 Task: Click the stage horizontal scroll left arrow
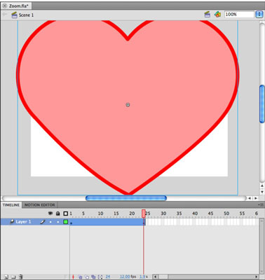pos(250,198)
